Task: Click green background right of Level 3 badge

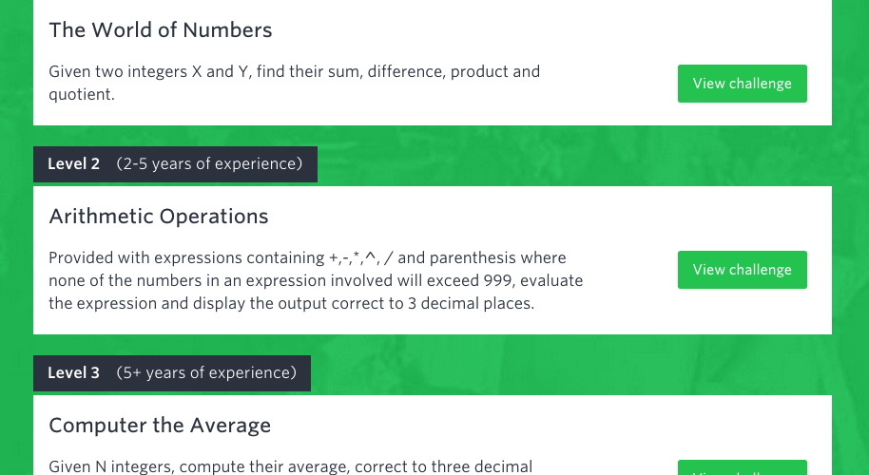Action: point(570,372)
